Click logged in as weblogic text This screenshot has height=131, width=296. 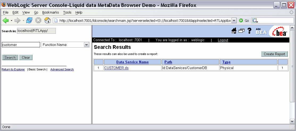click(180, 40)
